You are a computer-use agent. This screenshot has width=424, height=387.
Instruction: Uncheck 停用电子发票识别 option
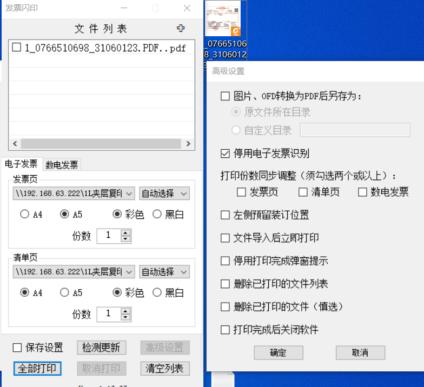pyautogui.click(x=225, y=154)
